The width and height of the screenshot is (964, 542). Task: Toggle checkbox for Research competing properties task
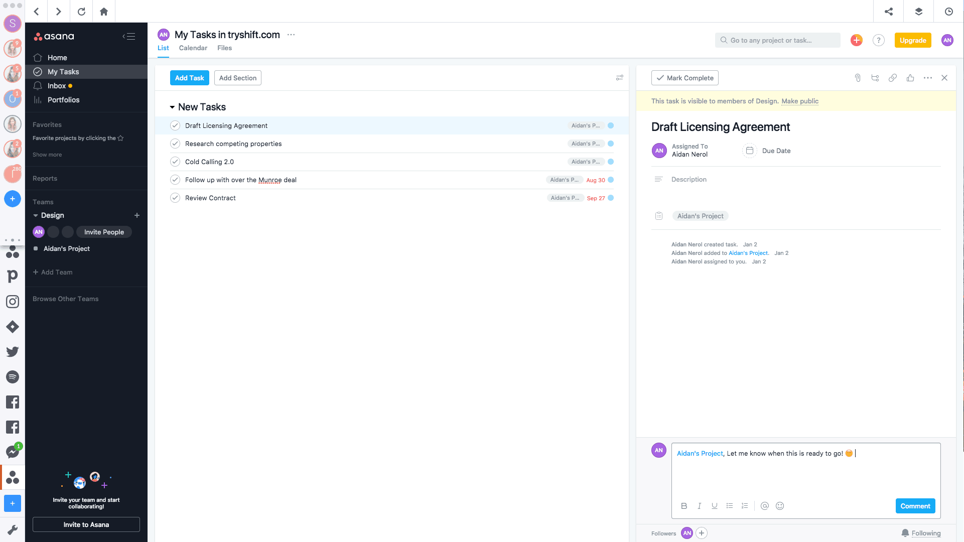coord(175,144)
